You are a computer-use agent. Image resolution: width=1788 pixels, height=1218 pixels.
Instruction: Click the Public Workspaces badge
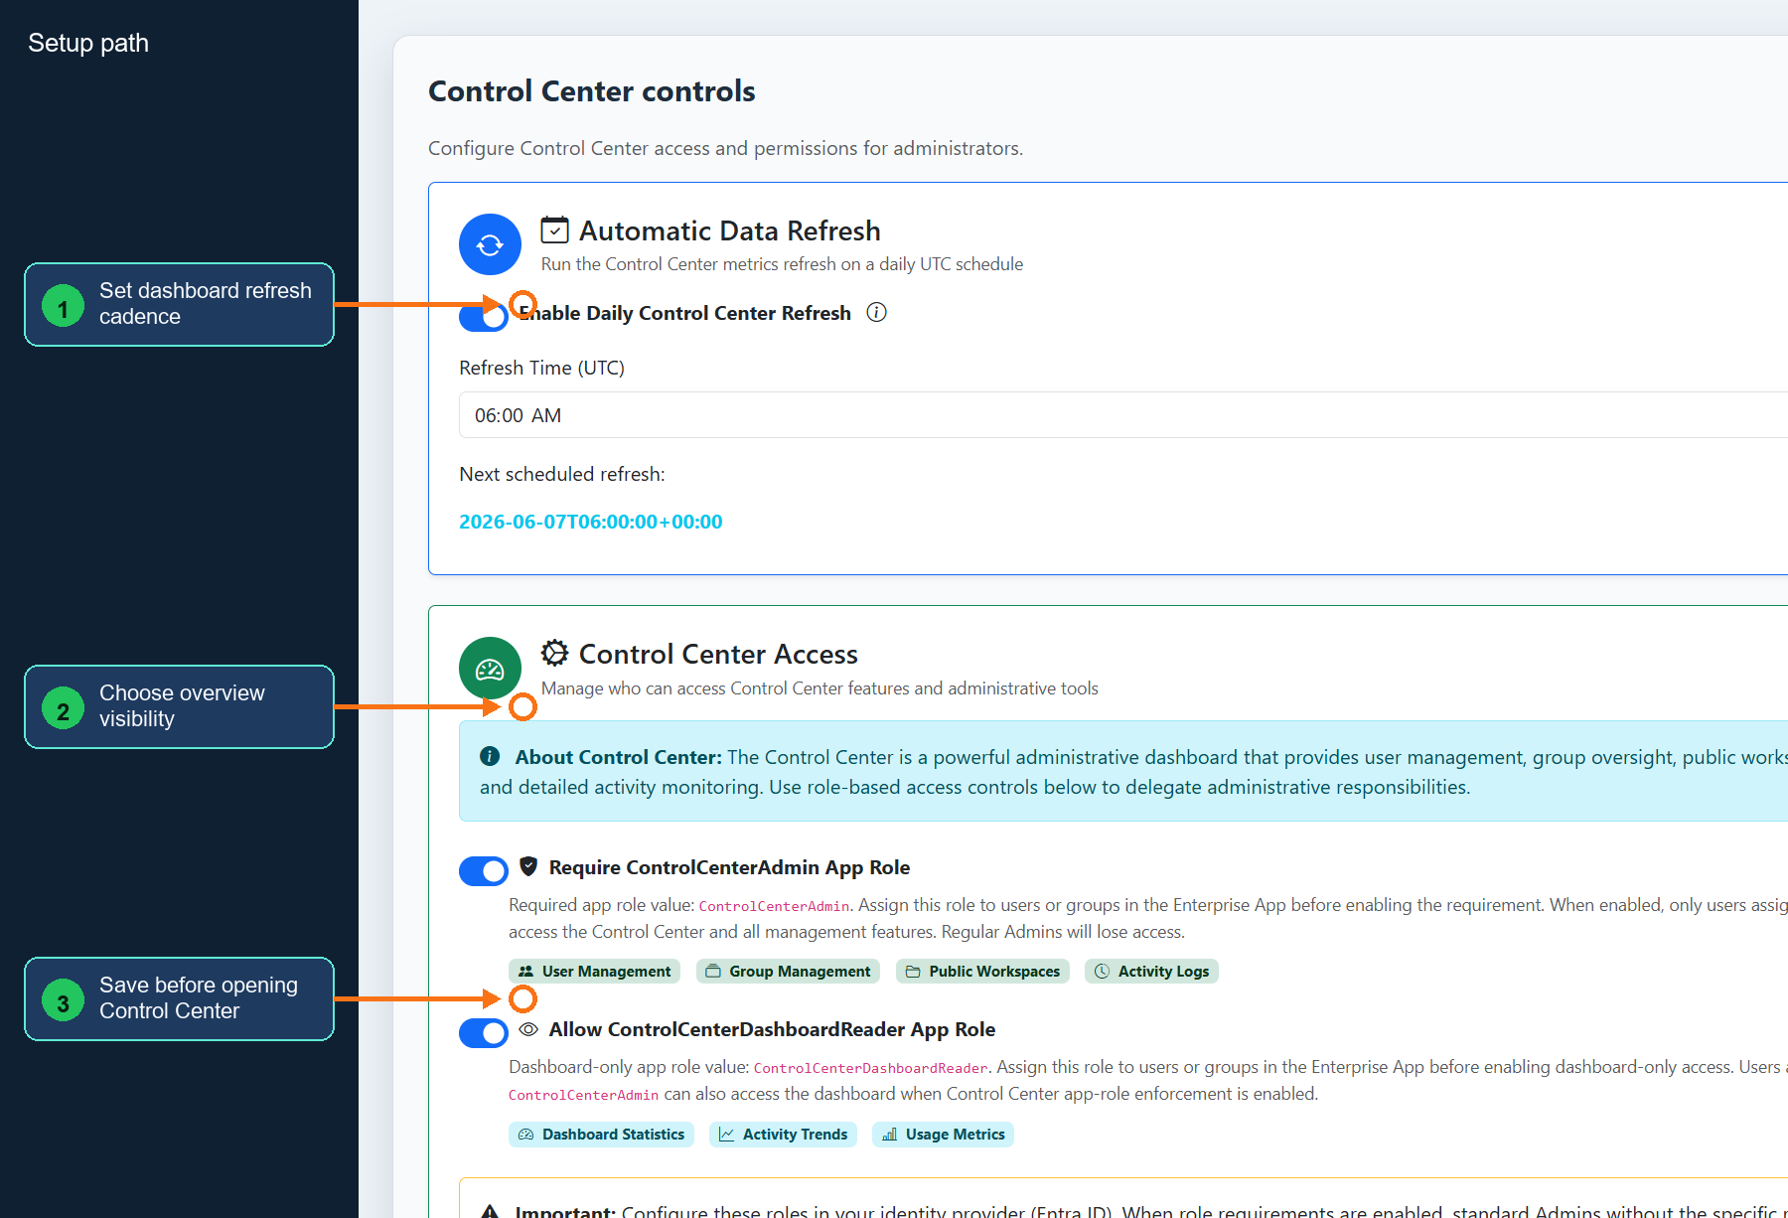[x=982, y=971]
